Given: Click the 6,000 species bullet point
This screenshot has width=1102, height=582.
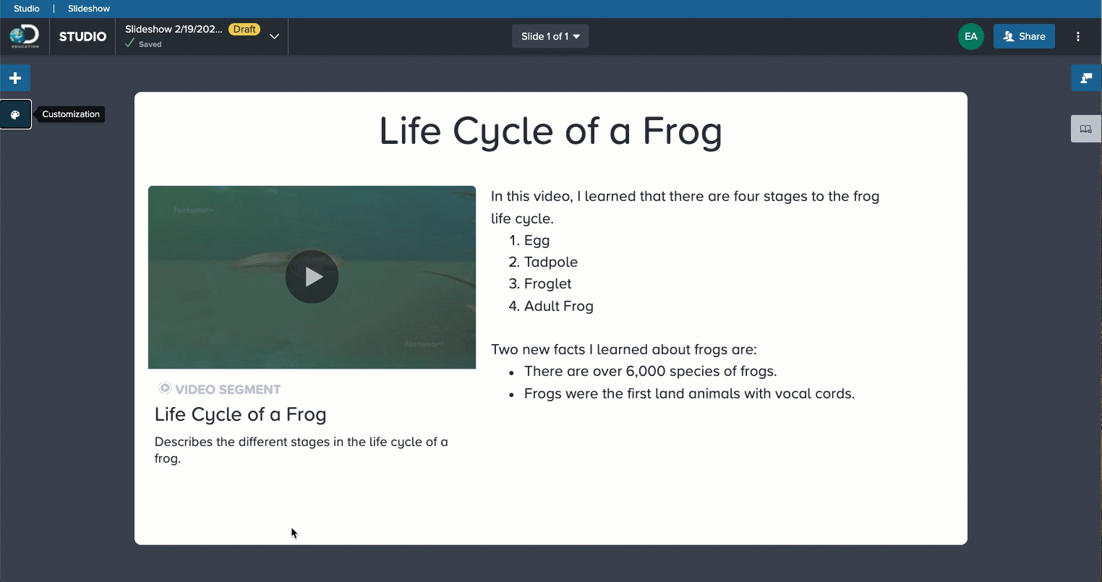Looking at the screenshot, I should pyautogui.click(x=650, y=371).
